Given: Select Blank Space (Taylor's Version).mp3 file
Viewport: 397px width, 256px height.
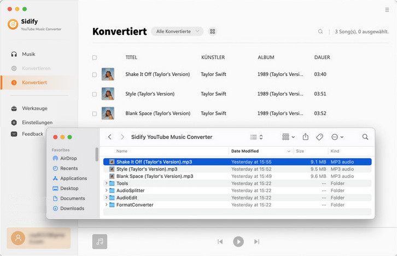Looking at the screenshot, I should tap(237, 176).
